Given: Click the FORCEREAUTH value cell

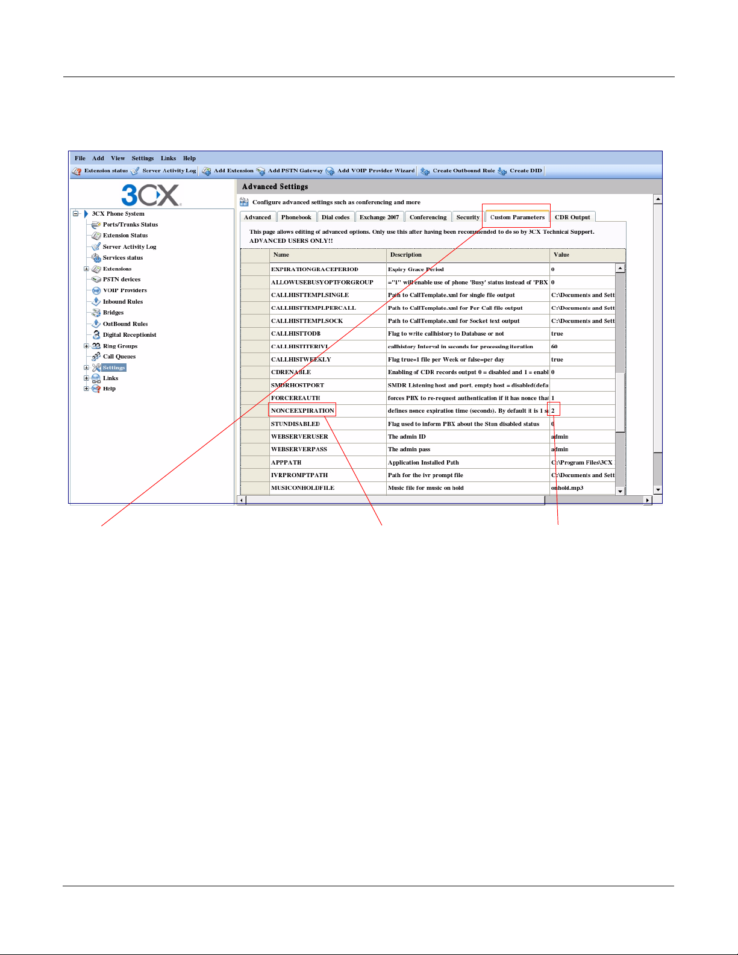Looking at the screenshot, I should pos(582,398).
